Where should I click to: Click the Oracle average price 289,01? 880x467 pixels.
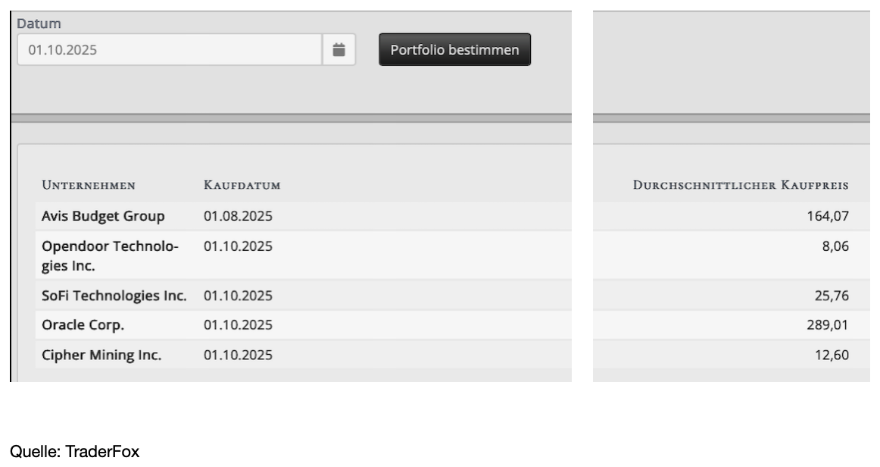pyautogui.click(x=828, y=325)
